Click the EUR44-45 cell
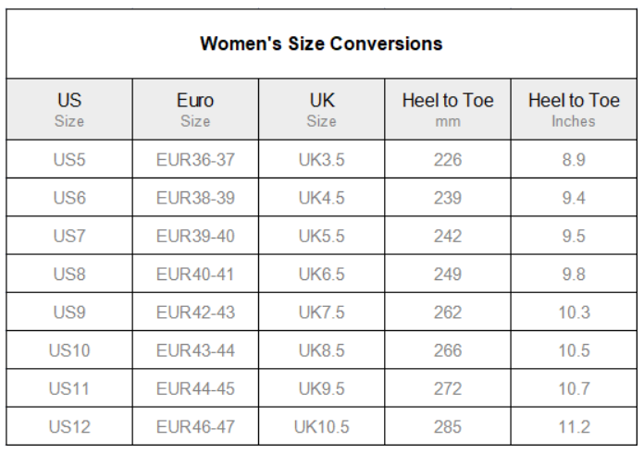Screen dimensions: 644x453 [x=195, y=388]
